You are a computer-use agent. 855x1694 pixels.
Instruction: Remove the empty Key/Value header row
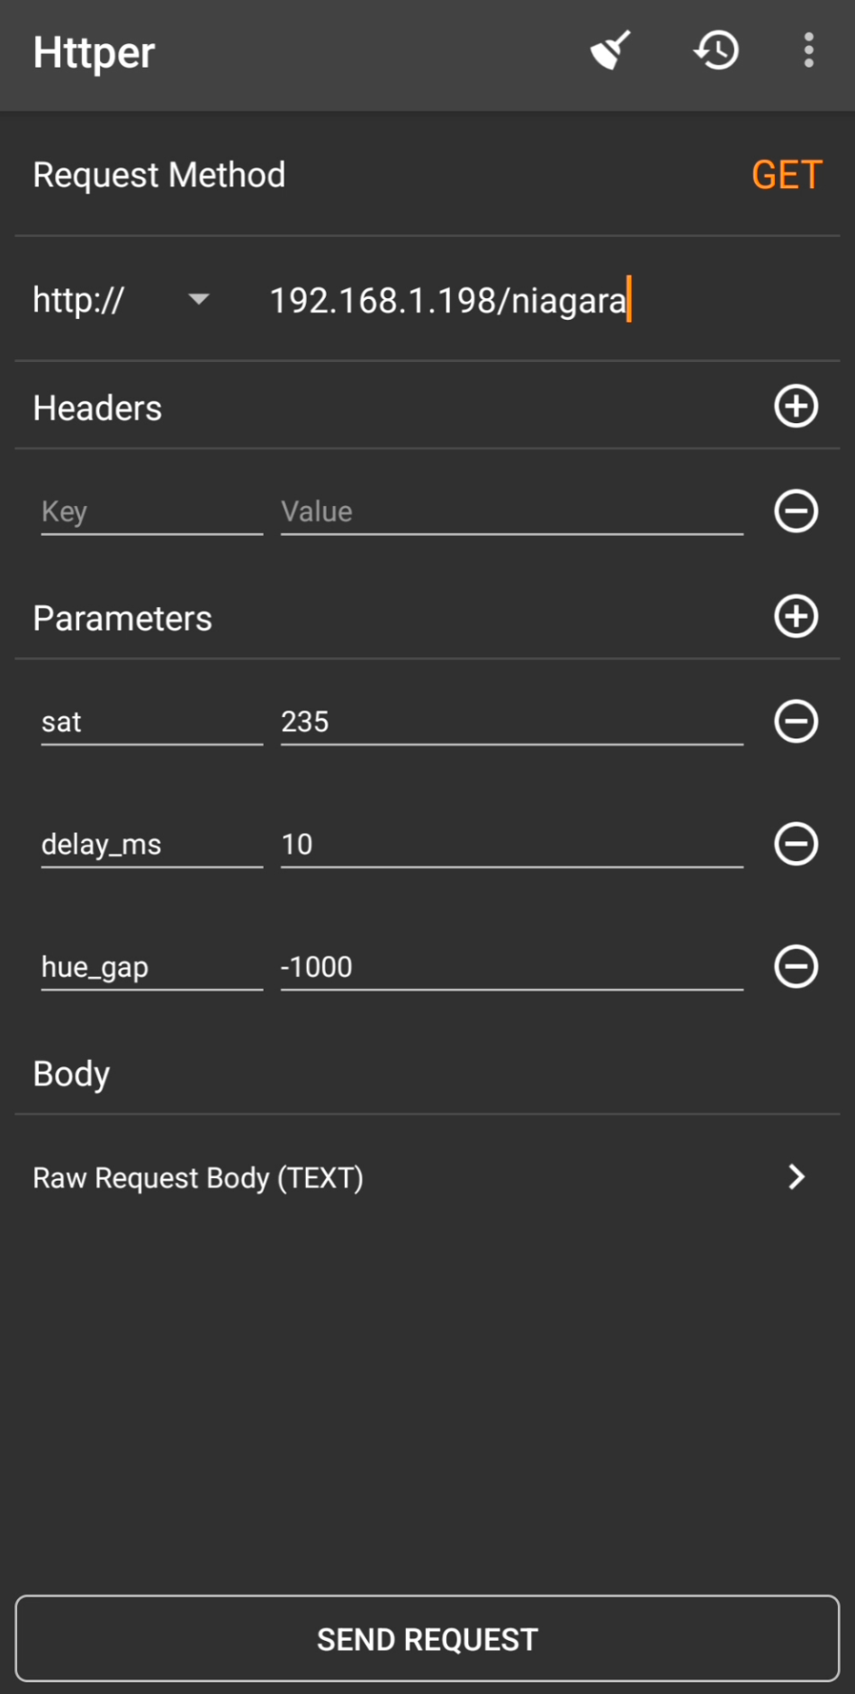[x=796, y=512]
